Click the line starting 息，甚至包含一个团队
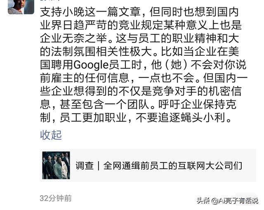The width and height of the screenshot is (264, 210). [138, 105]
